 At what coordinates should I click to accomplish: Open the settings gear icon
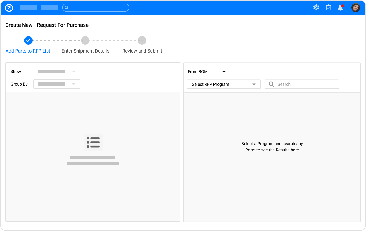point(316,8)
